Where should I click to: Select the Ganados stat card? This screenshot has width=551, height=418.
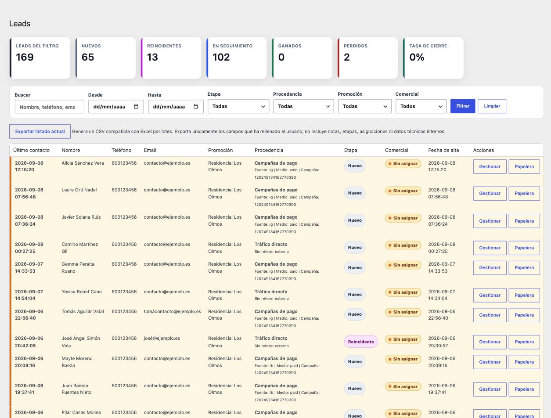(302, 58)
